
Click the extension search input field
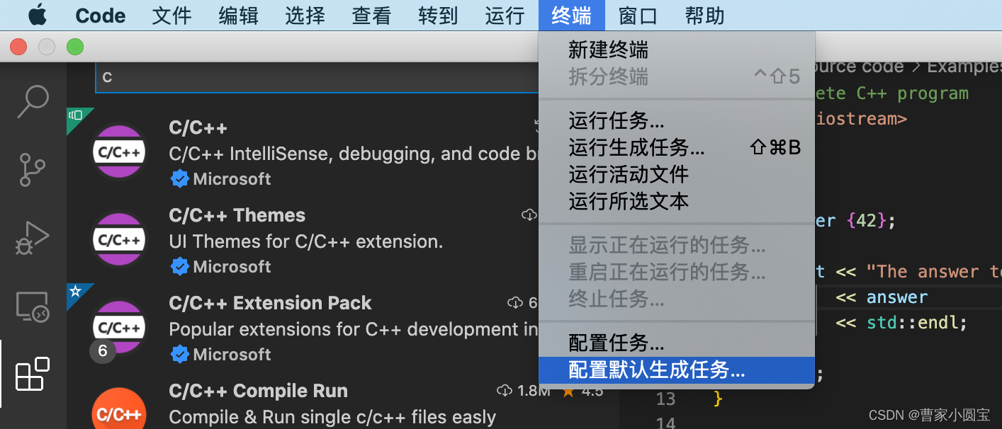tap(317, 77)
